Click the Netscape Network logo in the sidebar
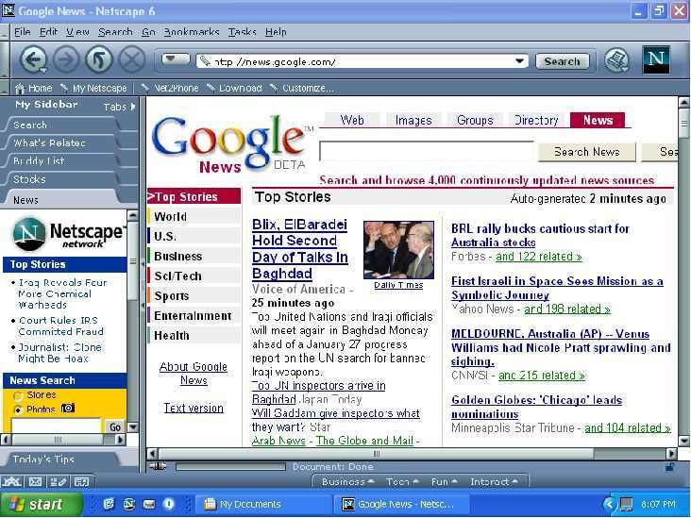691x518 pixels. tap(67, 233)
